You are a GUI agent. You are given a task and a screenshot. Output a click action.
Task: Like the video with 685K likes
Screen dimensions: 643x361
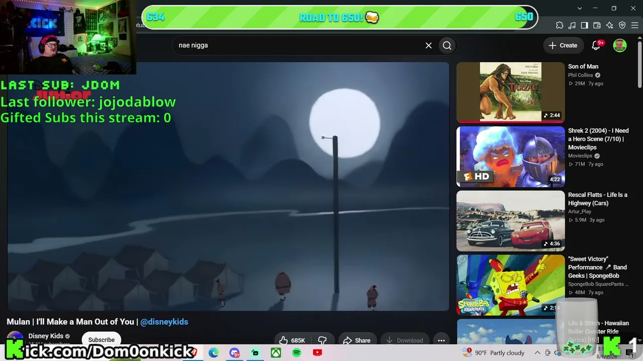pyautogui.click(x=293, y=340)
